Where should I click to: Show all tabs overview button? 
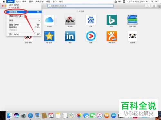click(x=154, y=6)
